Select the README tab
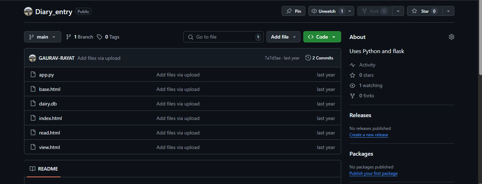The width and height of the screenshot is (482, 184). pyautogui.click(x=44, y=169)
